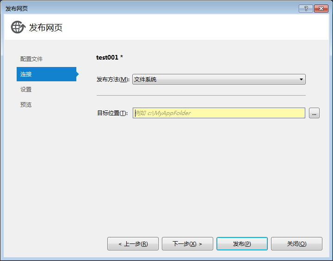Click the 关闭(O) button
This screenshot has height=261, width=333.
pyautogui.click(x=296, y=244)
